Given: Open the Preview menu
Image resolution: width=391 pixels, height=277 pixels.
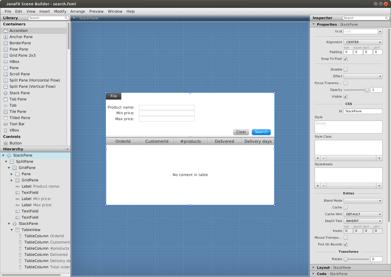Looking at the screenshot, I should pos(96,12).
